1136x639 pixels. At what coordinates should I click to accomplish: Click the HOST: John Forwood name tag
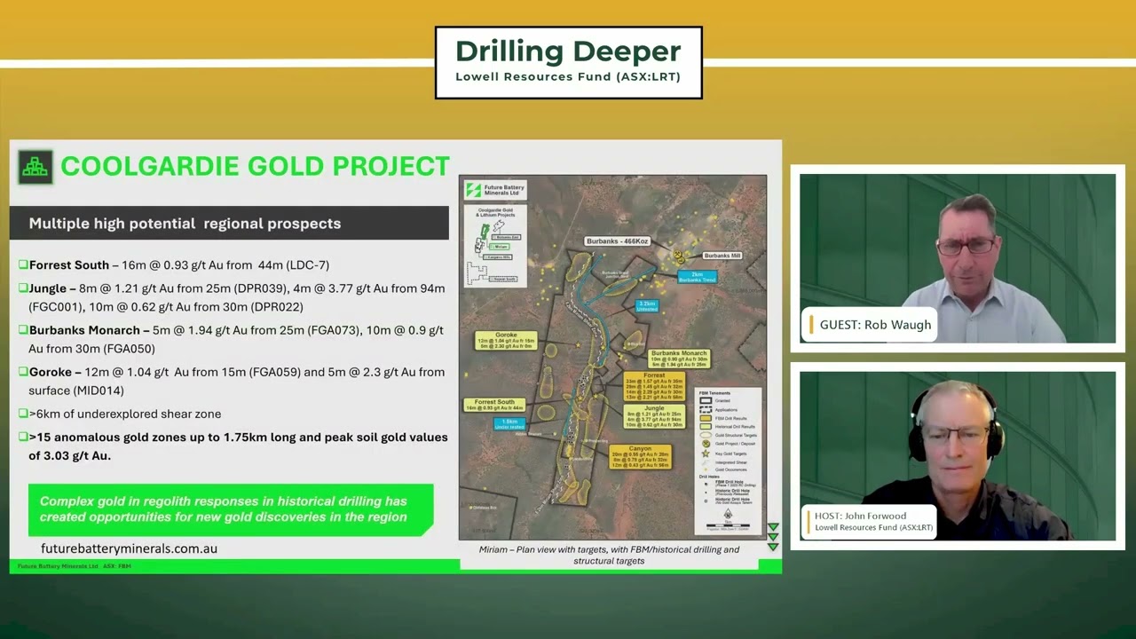point(869,521)
